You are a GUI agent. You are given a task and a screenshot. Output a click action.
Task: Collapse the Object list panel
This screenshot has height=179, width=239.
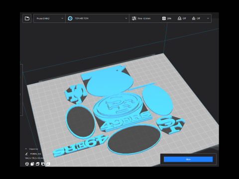pyautogui.click(x=26, y=149)
